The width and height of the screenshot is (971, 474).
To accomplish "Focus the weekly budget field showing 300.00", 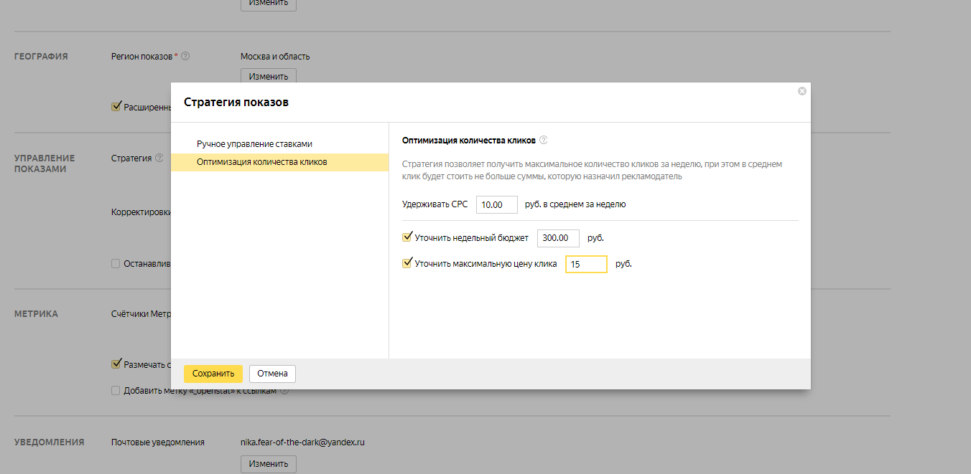I will click(558, 238).
